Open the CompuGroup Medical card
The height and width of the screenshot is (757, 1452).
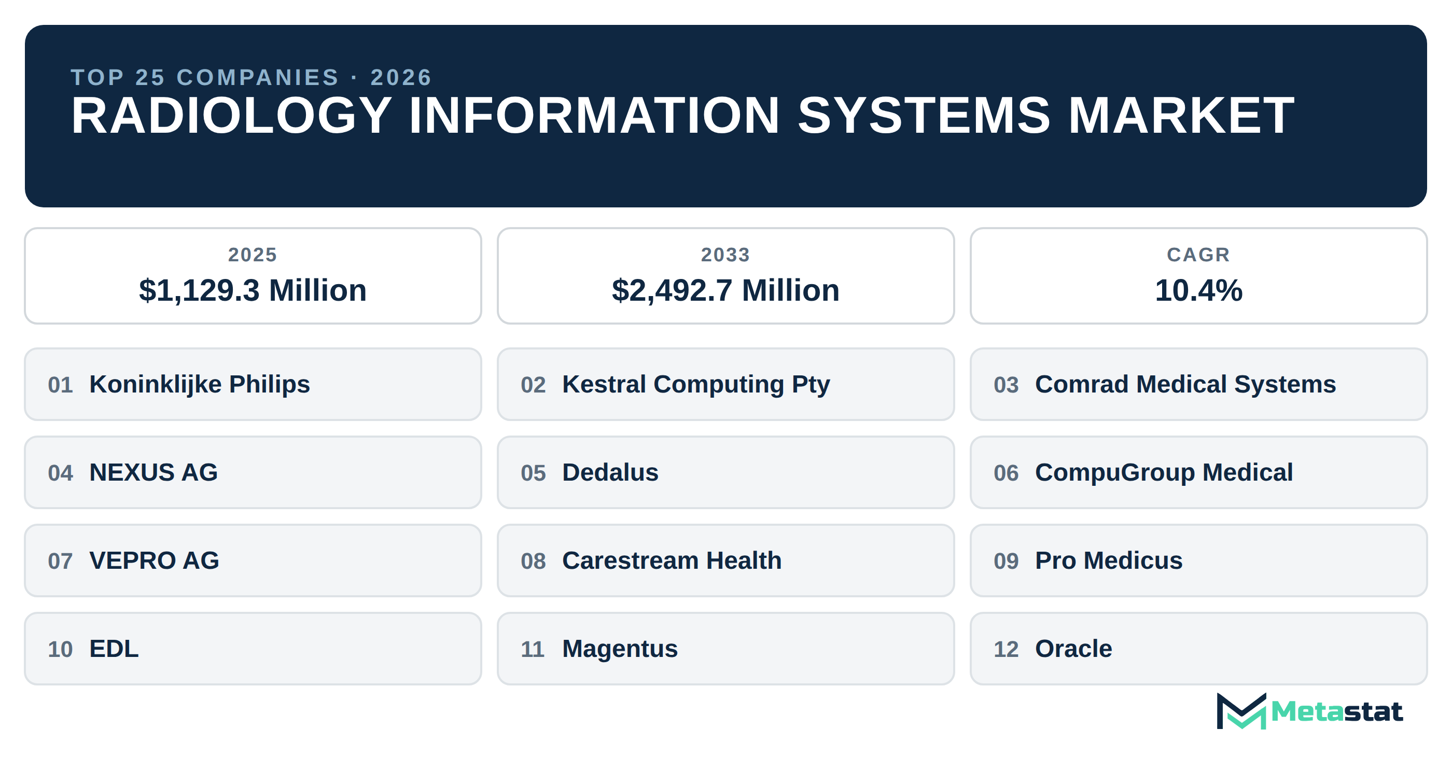click(1198, 472)
